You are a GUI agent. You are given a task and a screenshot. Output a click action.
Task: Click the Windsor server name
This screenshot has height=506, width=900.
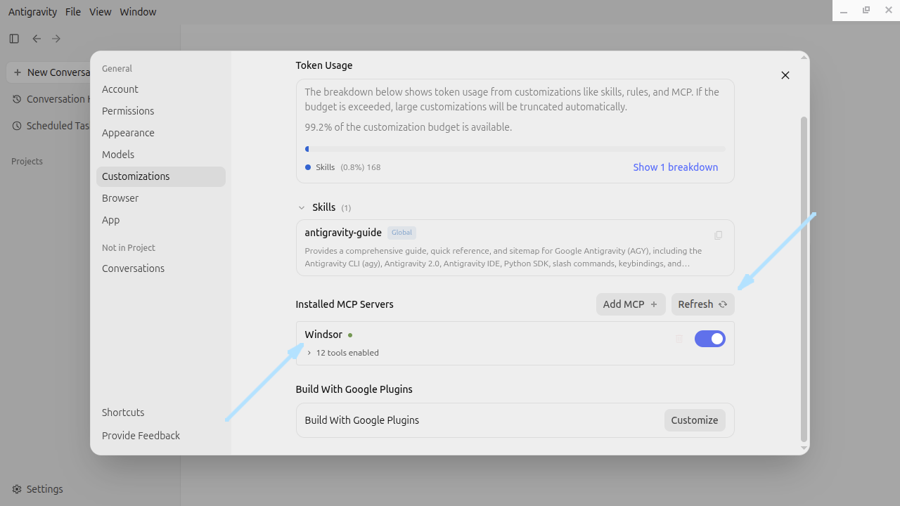323,335
